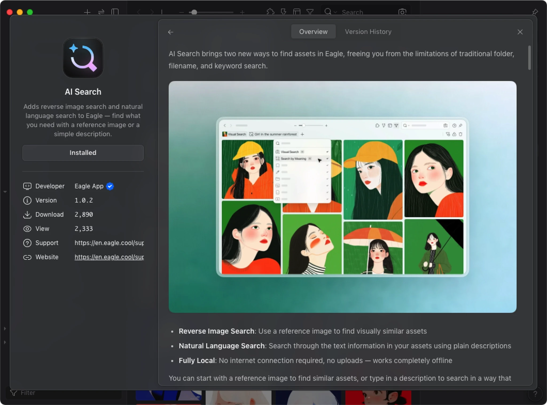Collapse the upper sidebar section arrow

point(5,192)
